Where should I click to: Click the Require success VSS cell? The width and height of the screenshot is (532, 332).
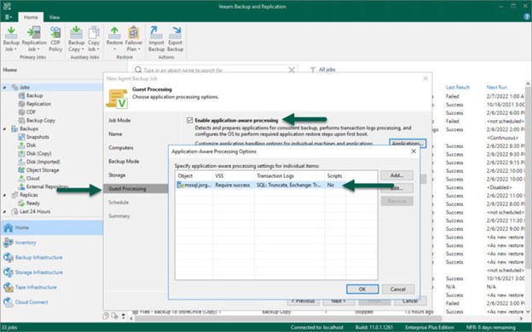pos(233,185)
